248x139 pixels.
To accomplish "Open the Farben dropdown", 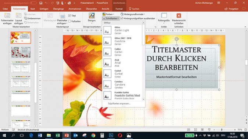I will click(x=108, y=14).
